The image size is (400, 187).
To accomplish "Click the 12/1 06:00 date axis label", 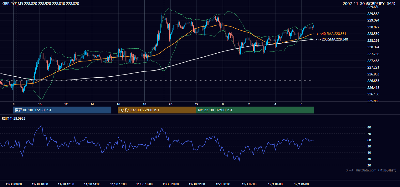I will click(x=301, y=184).
